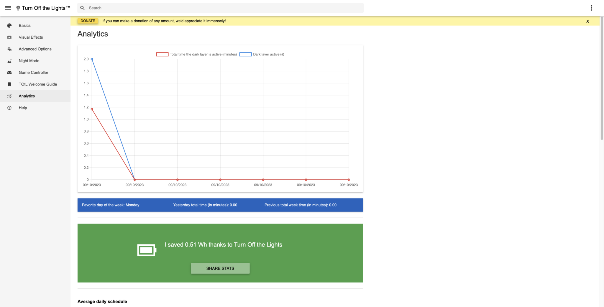Viewport: 604px width, 307px height.
Task: Open Visual Effects via its screen icon
Action: [x=9, y=37]
